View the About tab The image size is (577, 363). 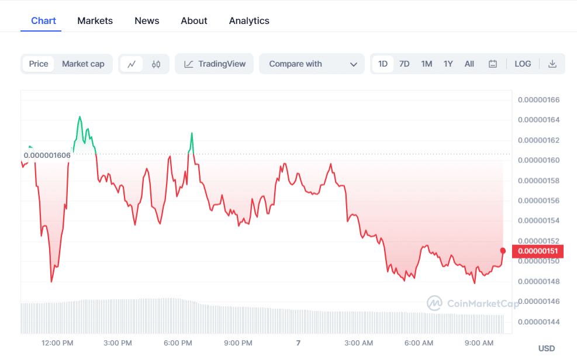pyautogui.click(x=194, y=21)
